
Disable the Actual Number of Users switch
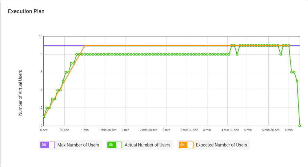tap(115, 145)
